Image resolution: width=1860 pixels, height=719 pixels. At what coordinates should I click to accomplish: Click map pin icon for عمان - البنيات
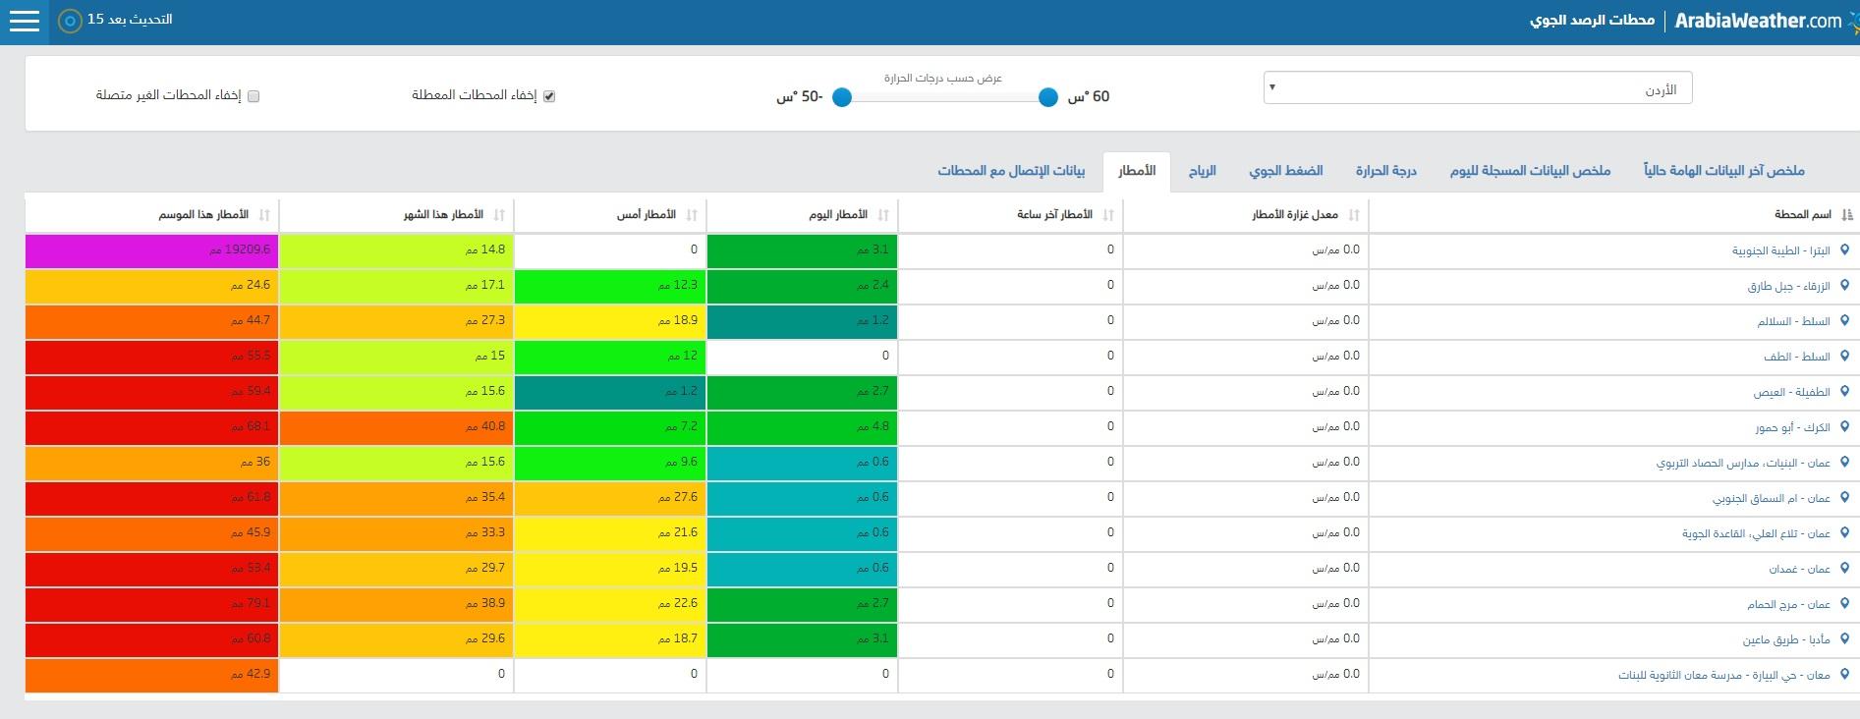(1844, 463)
